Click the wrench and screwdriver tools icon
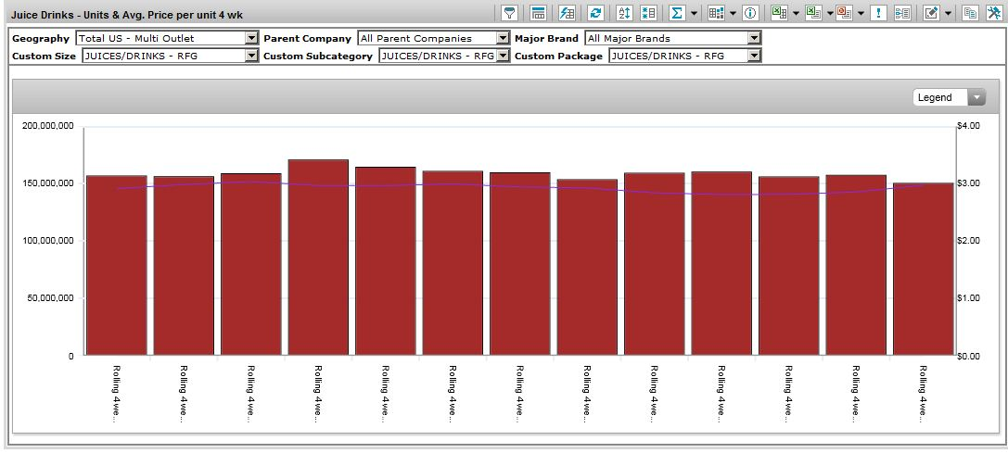The height and width of the screenshot is (453, 1008). pyautogui.click(x=992, y=13)
